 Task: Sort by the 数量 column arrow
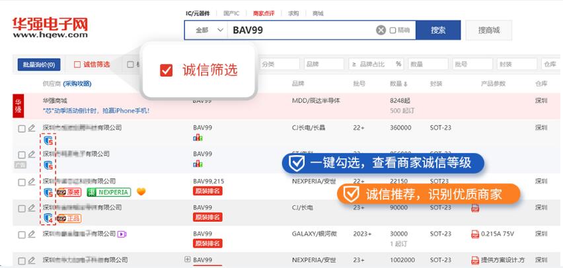click(x=406, y=84)
